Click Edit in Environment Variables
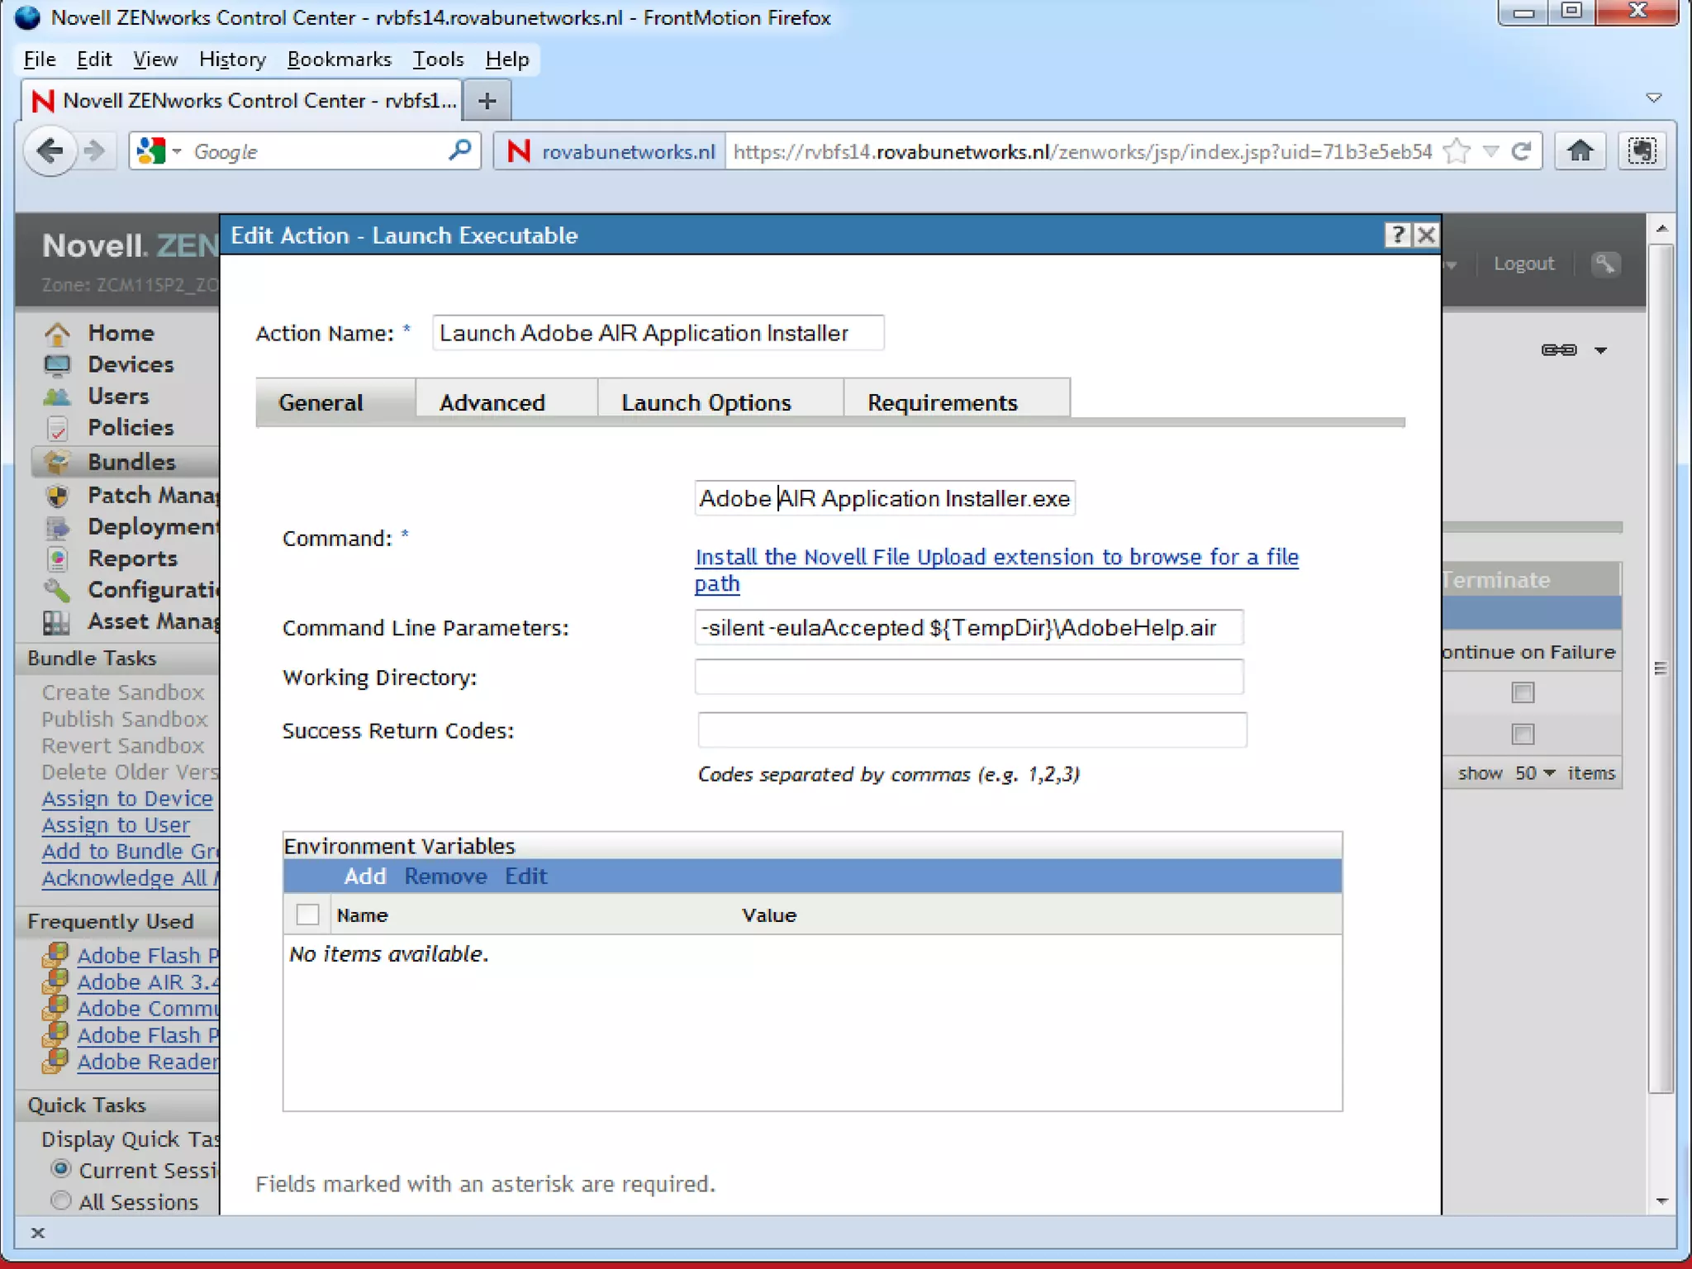The width and height of the screenshot is (1692, 1269). coord(526,876)
